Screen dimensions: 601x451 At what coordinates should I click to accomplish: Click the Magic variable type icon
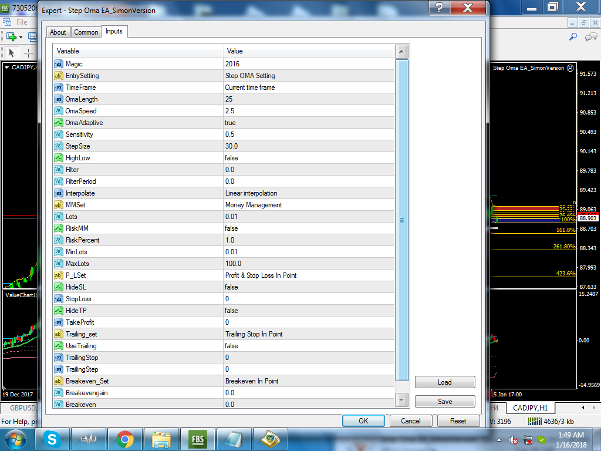[58, 64]
